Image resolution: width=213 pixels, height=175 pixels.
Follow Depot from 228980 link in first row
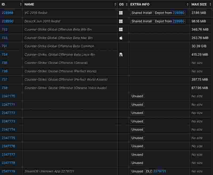point(178,13)
